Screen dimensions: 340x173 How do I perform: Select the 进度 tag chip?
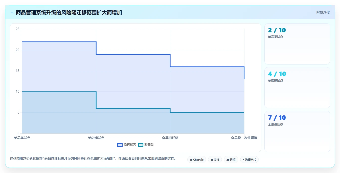[x=231, y=160]
